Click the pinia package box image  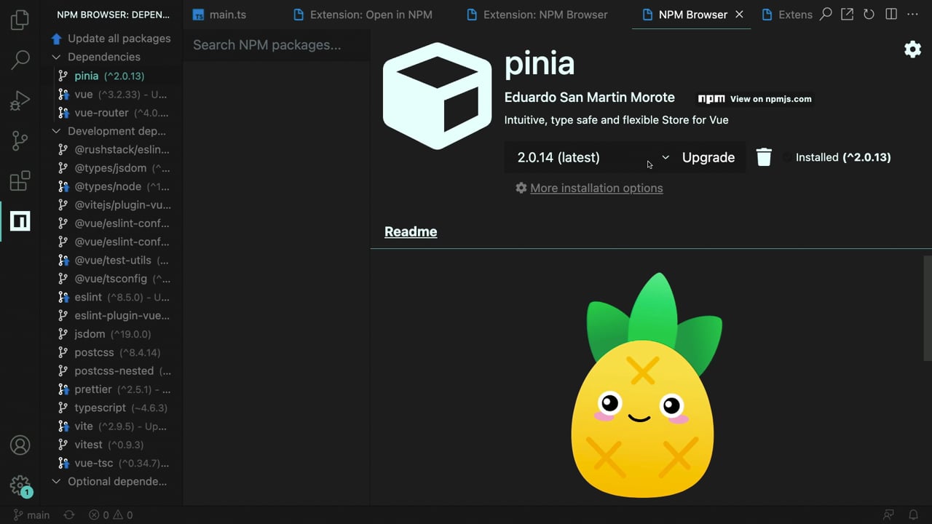click(437, 96)
